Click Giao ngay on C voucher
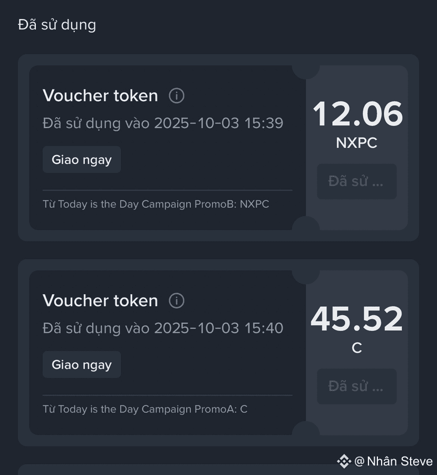The width and height of the screenshot is (437, 475). pyautogui.click(x=82, y=364)
